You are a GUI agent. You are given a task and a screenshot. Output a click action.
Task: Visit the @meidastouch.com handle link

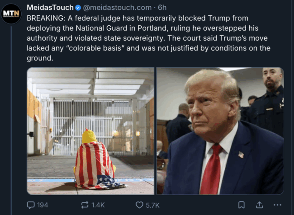[x=117, y=8]
